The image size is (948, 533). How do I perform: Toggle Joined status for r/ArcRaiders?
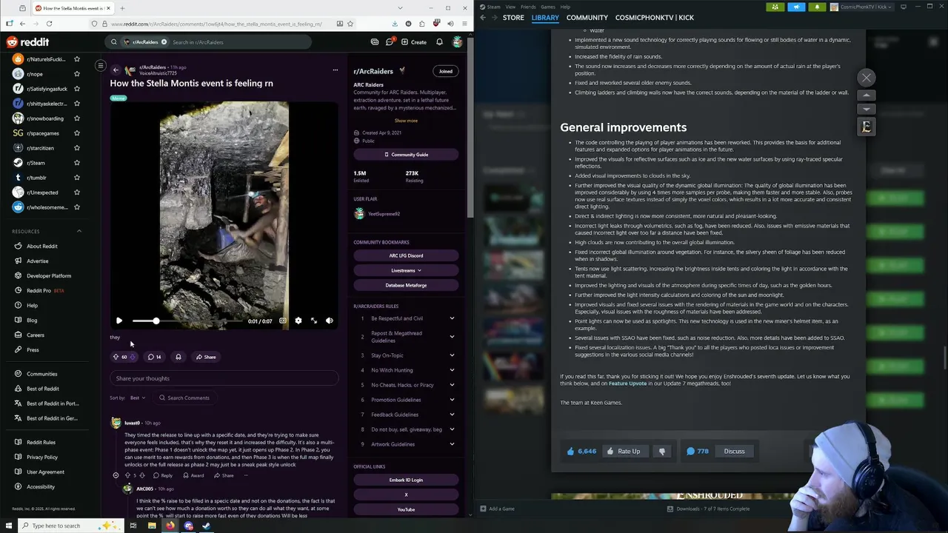[x=445, y=71]
